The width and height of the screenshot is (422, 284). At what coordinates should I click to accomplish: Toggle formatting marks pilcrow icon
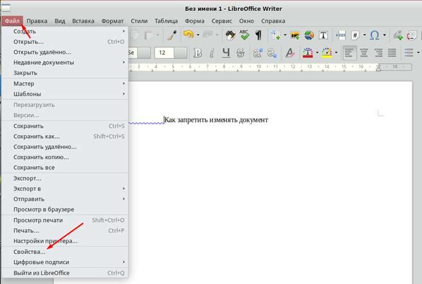[x=258, y=35]
